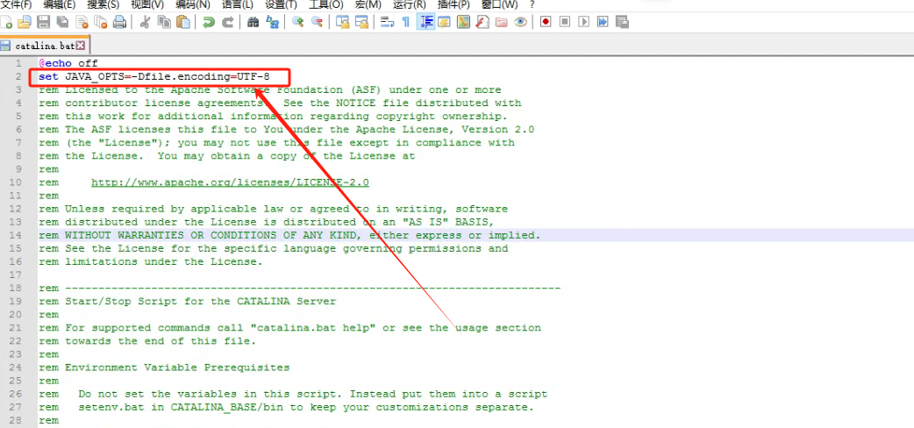The width and height of the screenshot is (914, 428).
Task: Click 'rem contributor license agreements' line
Action: point(280,103)
